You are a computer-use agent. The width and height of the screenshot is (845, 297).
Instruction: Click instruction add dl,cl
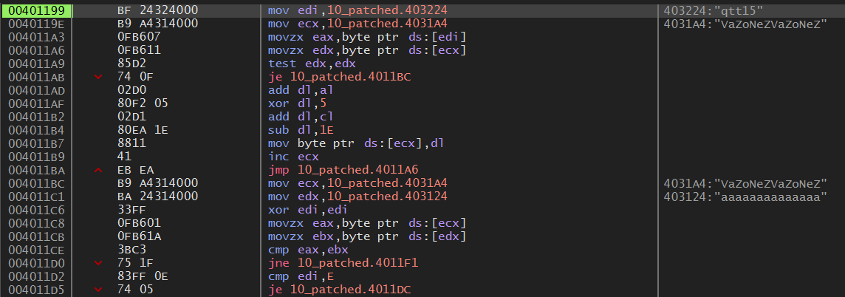coord(300,117)
